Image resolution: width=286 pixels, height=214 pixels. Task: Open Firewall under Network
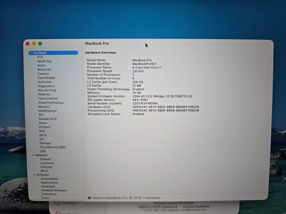(45, 159)
